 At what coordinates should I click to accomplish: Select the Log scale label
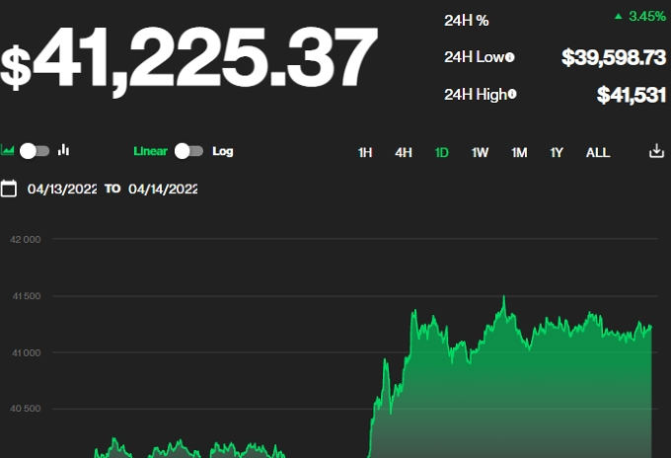coord(223,151)
